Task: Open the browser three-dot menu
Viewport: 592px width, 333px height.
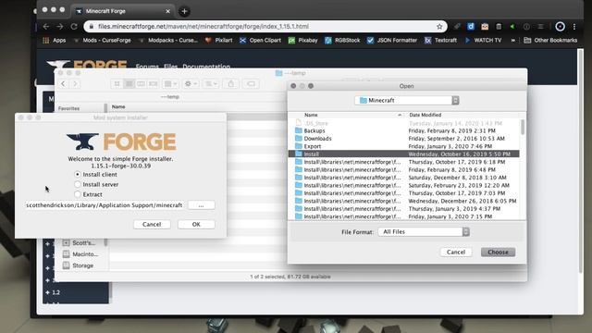Action: [x=574, y=27]
